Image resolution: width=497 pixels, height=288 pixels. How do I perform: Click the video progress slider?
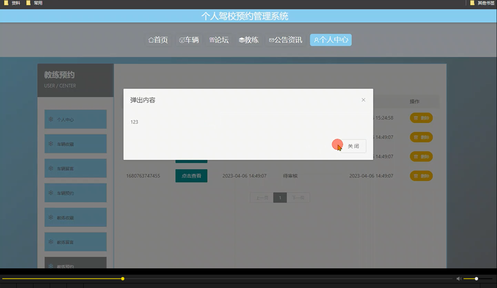click(122, 279)
